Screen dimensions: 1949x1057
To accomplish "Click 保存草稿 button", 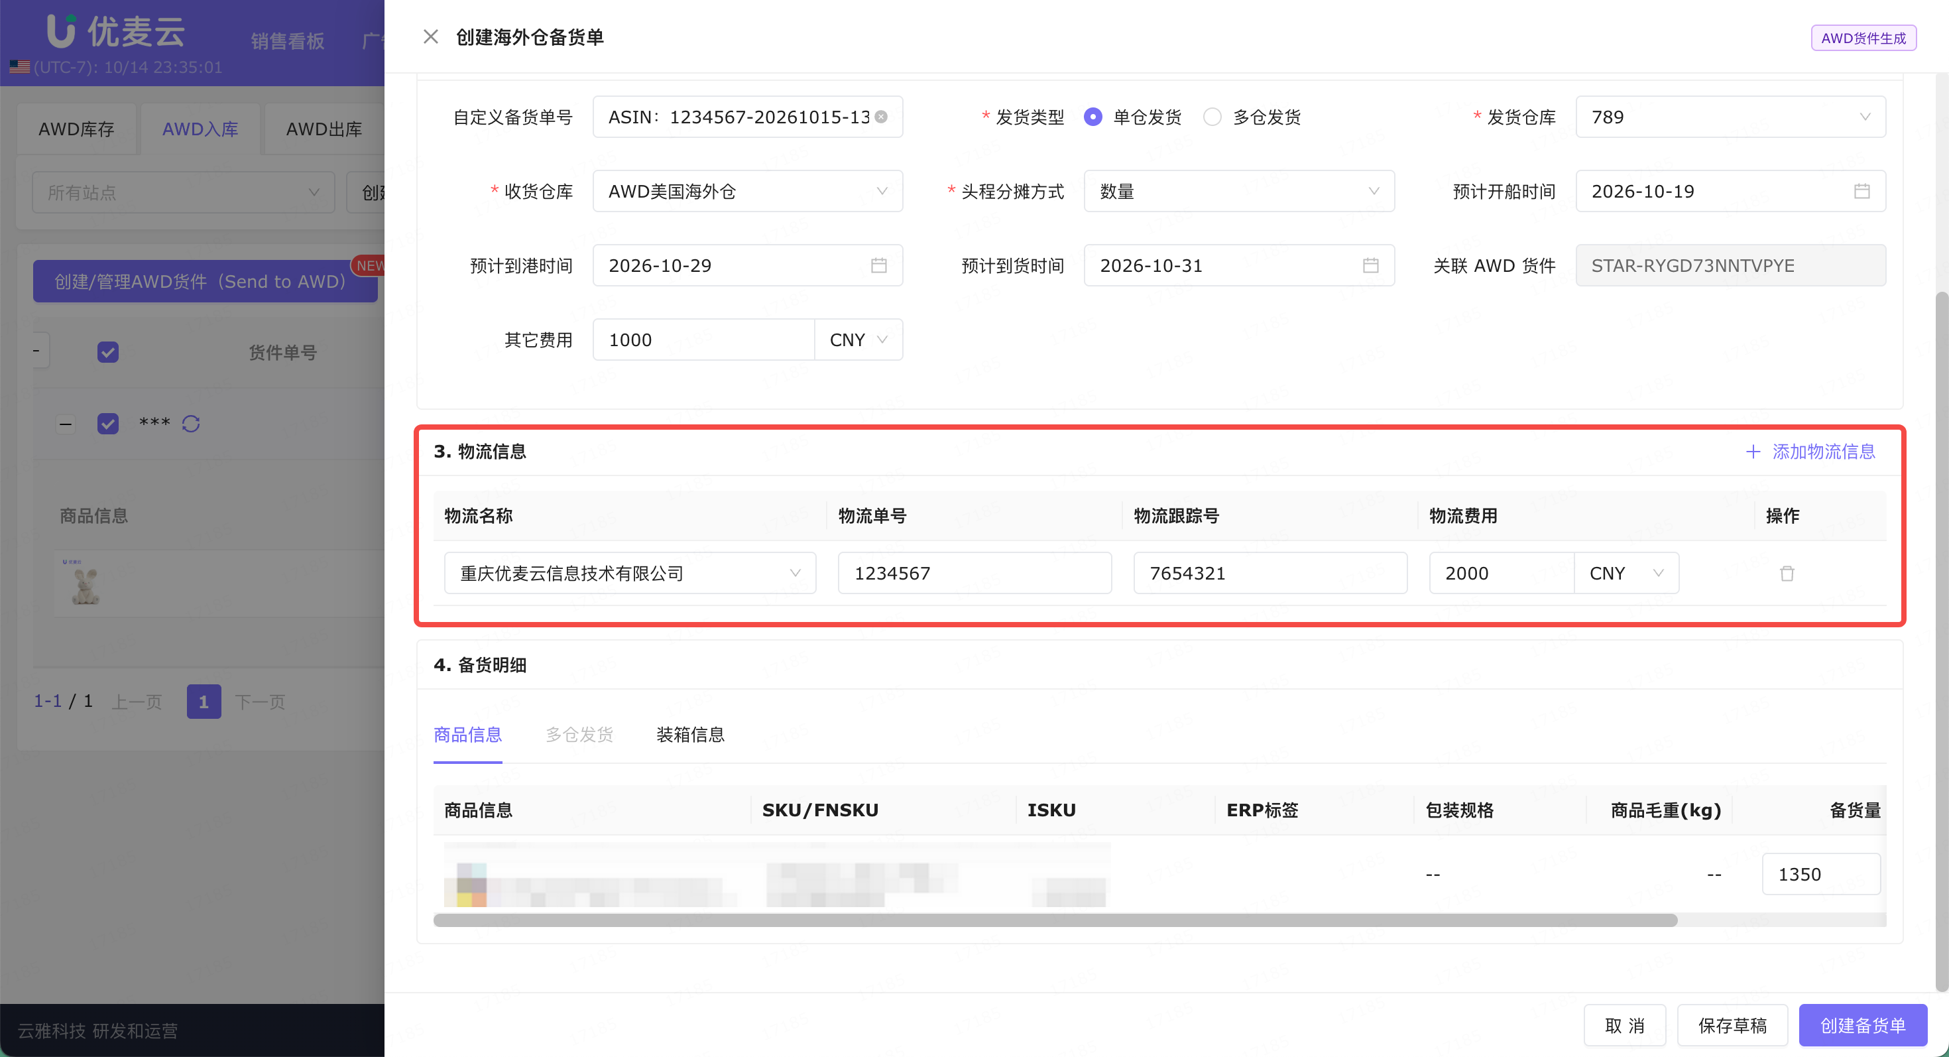I will (x=1732, y=1025).
